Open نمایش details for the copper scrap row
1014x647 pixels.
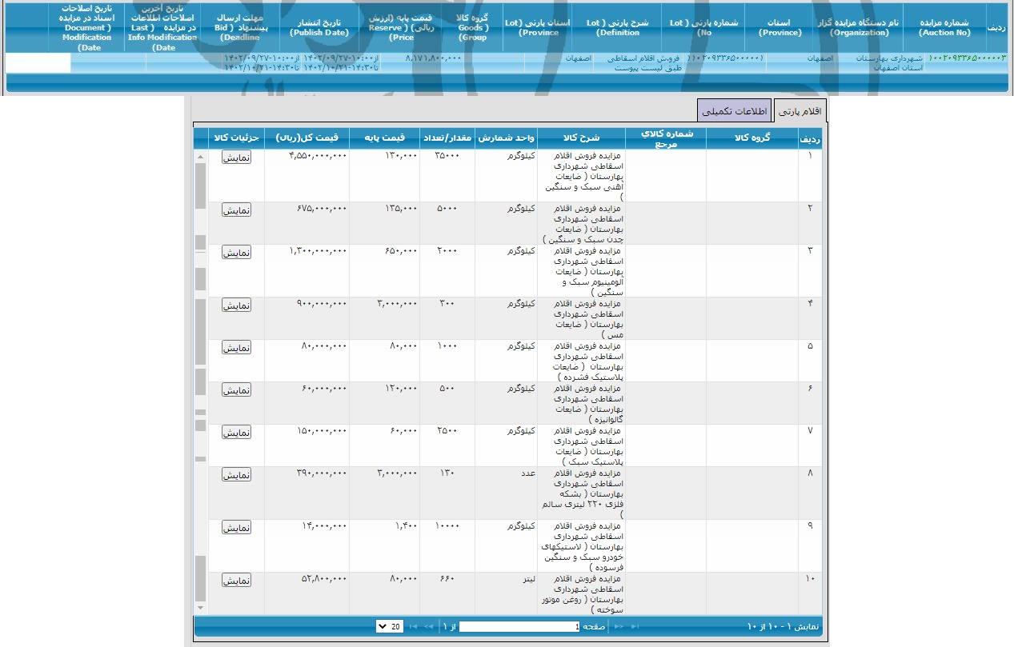click(x=237, y=305)
